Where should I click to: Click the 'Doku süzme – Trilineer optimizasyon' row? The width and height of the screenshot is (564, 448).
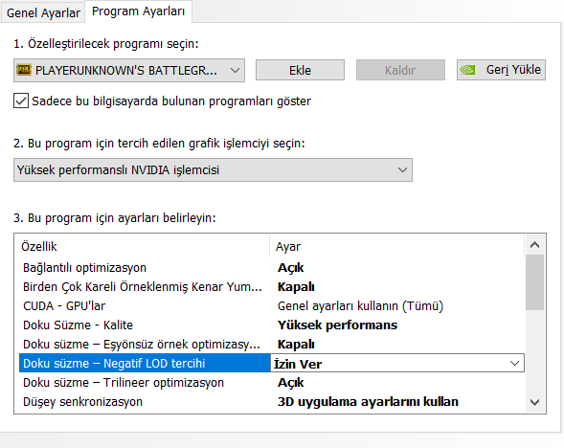pyautogui.click(x=272, y=383)
